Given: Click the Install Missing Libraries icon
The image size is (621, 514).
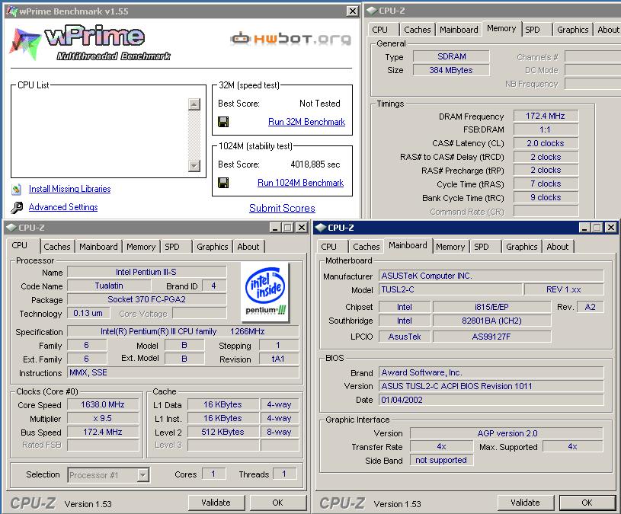Looking at the screenshot, I should [x=17, y=190].
